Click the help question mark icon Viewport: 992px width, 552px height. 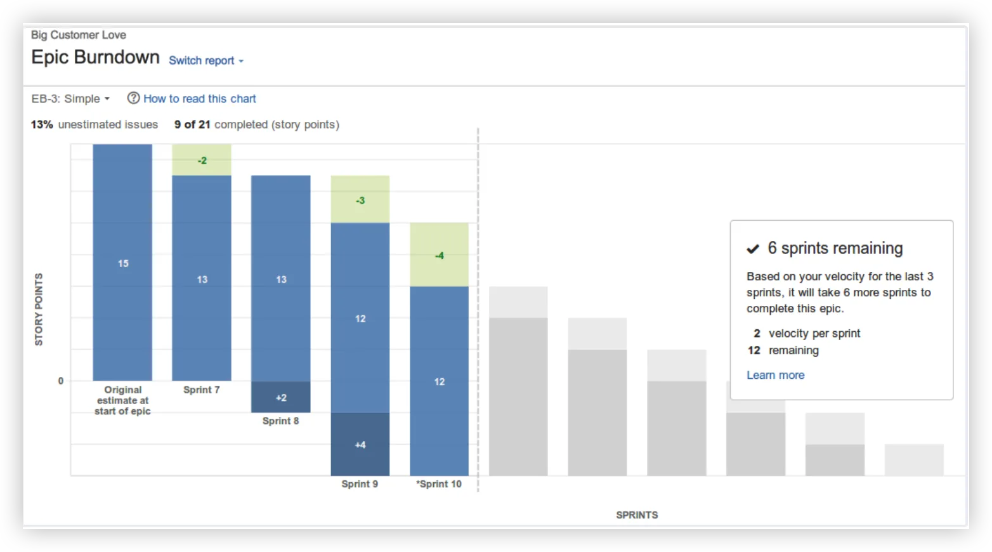pos(133,98)
